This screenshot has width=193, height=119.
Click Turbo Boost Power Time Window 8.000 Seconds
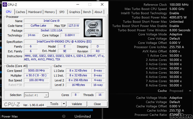180,30
